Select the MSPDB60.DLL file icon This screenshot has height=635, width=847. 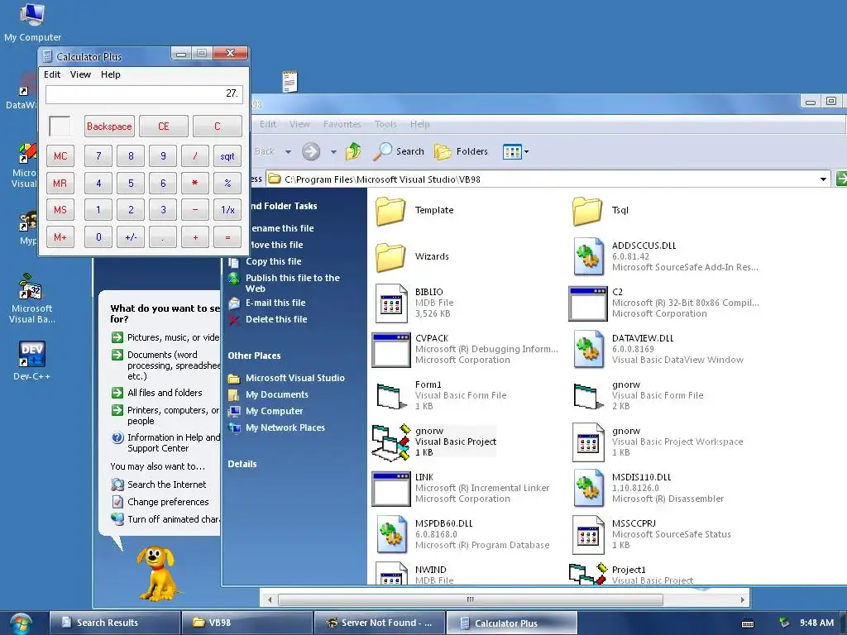click(391, 535)
